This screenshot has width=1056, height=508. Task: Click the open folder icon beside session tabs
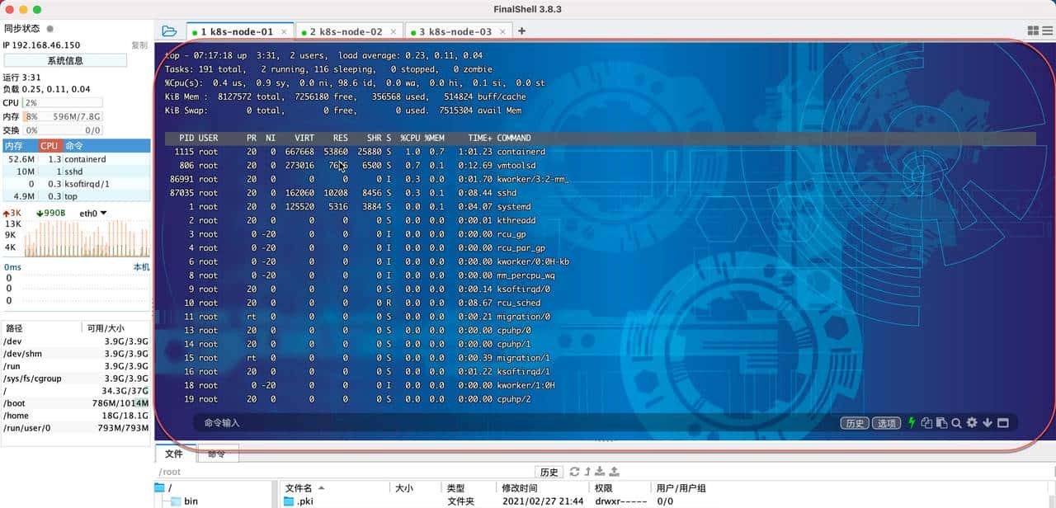169,30
